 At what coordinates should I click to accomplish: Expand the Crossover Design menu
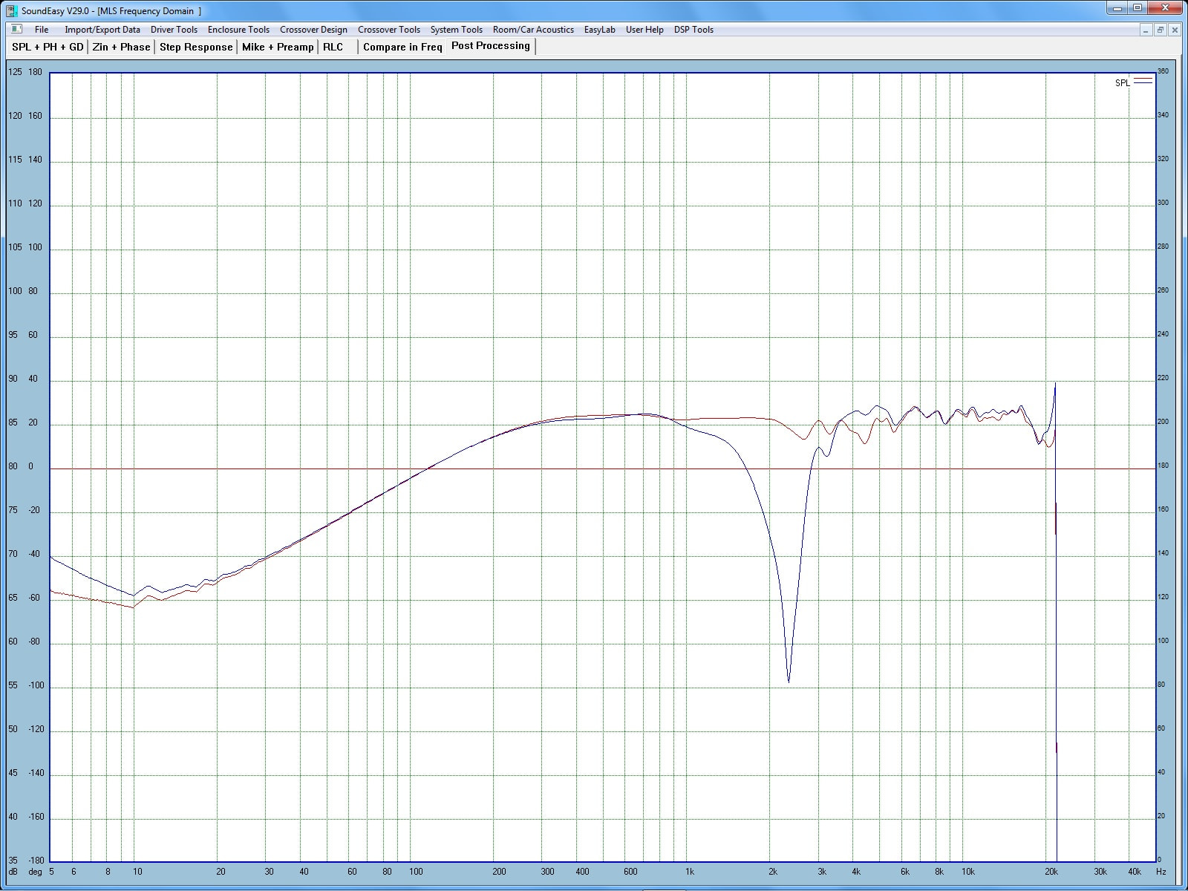point(313,30)
